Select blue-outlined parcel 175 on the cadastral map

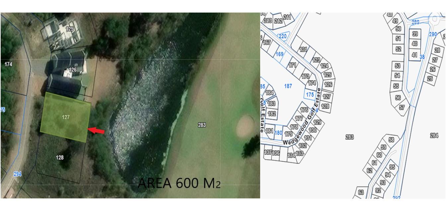(310, 95)
